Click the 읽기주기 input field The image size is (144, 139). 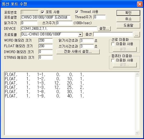click(x=29, y=23)
